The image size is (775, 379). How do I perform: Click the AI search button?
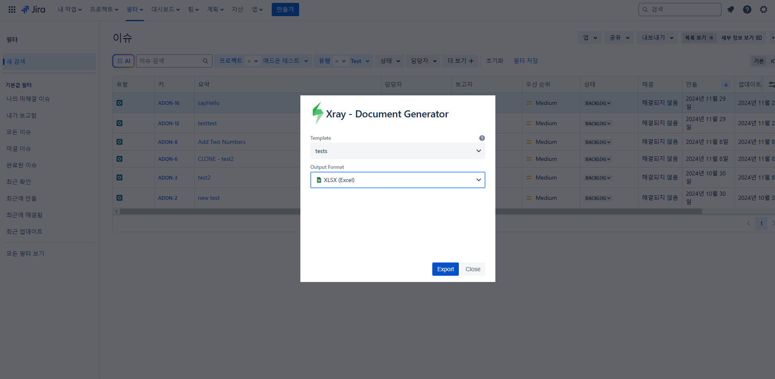124,61
